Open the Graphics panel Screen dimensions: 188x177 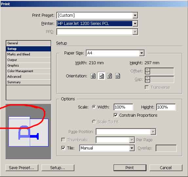tap(28, 66)
